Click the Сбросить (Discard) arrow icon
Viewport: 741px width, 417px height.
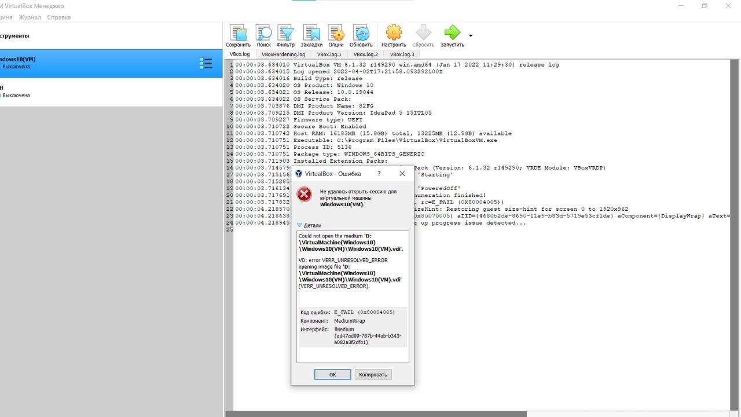point(423,36)
